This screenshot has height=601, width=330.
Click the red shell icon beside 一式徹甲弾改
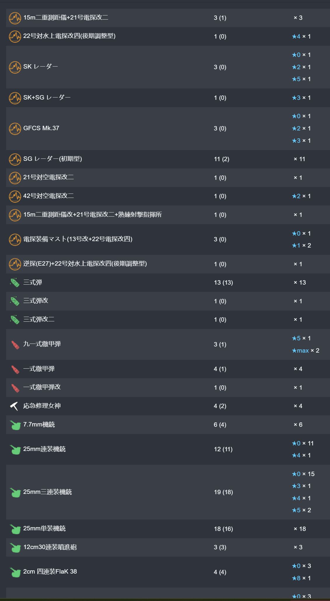click(15, 388)
